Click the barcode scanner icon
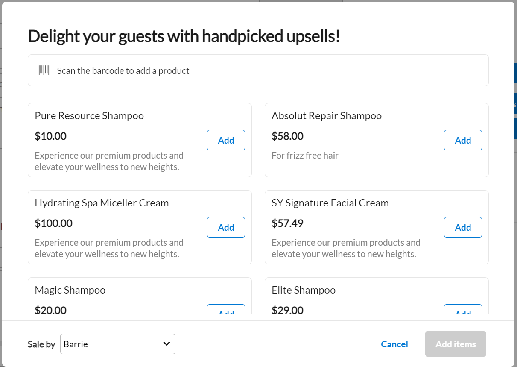The height and width of the screenshot is (367, 517). pos(44,70)
